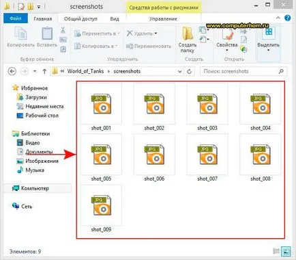296x260 pixels.
Task: Open Рабочий стол in the sidebar
Action: pos(38,116)
